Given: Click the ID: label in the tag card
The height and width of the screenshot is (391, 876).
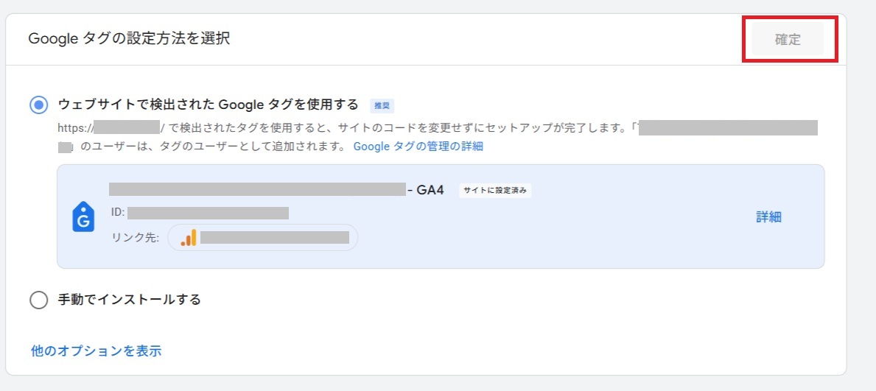Looking at the screenshot, I should 118,213.
